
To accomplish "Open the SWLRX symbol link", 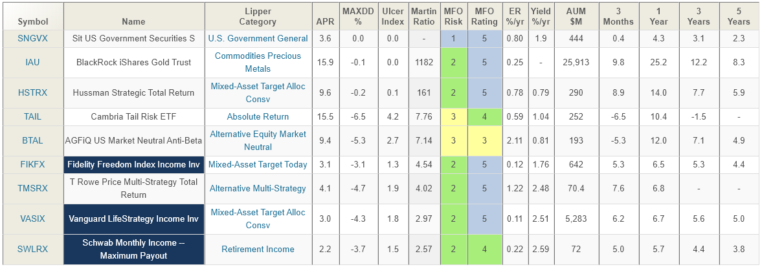I will tap(32, 249).
